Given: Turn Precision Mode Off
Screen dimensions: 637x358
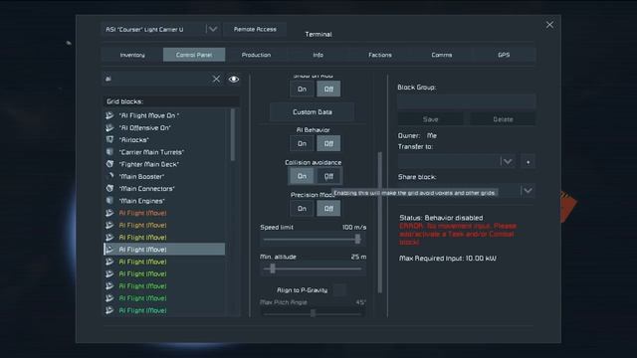Looking at the screenshot, I should click(x=328, y=209).
